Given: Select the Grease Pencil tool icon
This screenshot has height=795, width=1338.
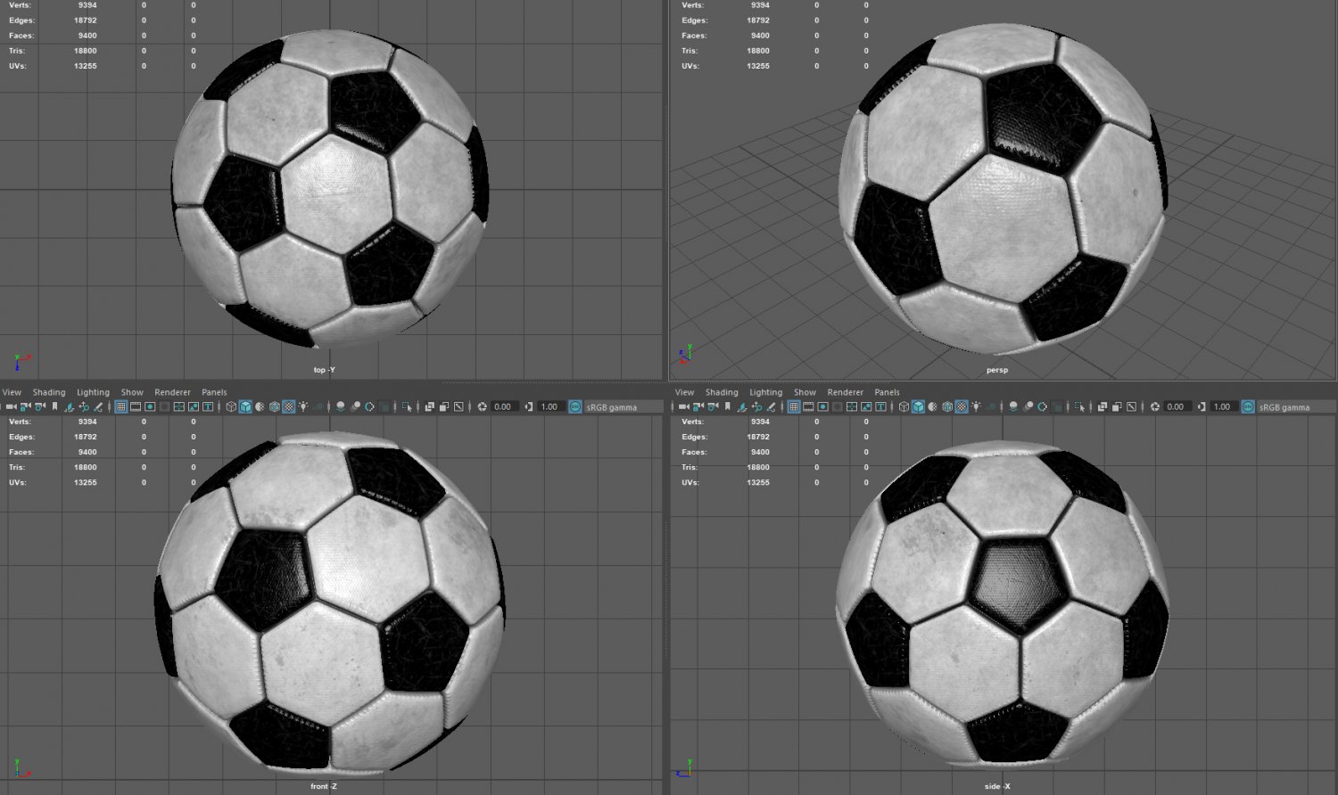Looking at the screenshot, I should tap(99, 407).
